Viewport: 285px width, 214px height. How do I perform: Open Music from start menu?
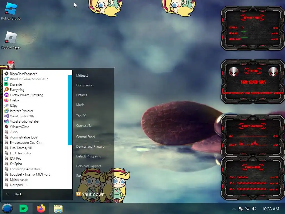pos(80,105)
